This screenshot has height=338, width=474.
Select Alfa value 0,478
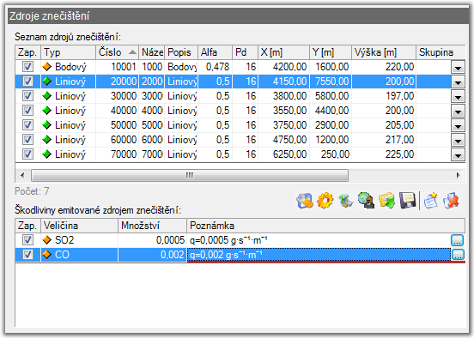(215, 67)
